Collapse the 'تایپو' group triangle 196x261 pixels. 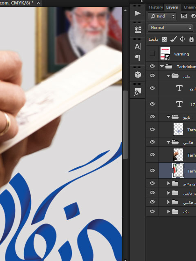pos(168,117)
